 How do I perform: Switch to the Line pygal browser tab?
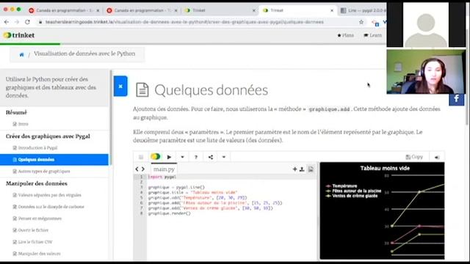tap(363, 10)
